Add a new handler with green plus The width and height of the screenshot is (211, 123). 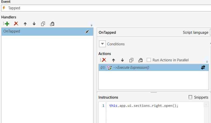click(x=7, y=24)
